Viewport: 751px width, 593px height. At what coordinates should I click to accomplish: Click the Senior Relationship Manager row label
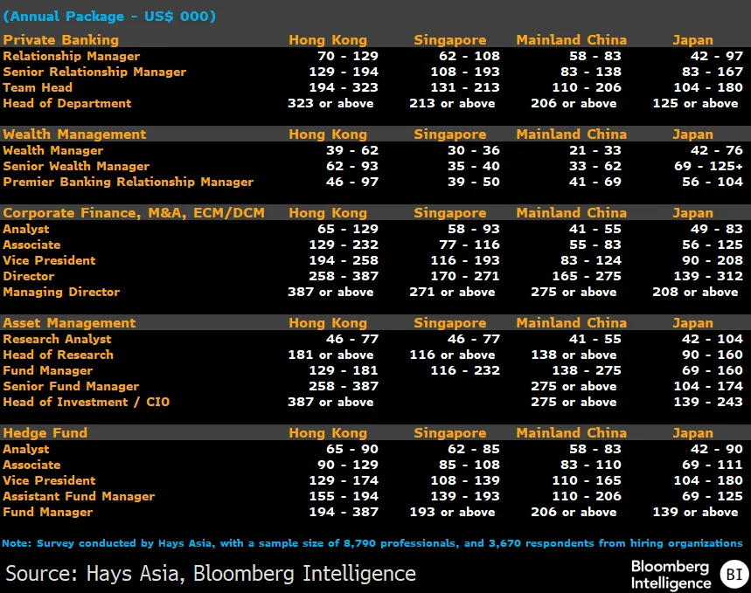click(94, 72)
